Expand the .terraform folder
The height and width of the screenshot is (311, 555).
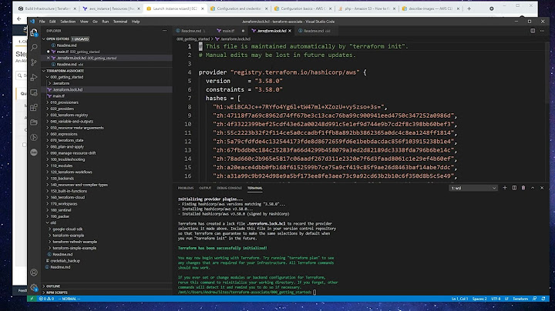click(x=50, y=83)
